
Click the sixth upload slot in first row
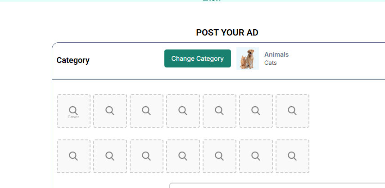coord(256,111)
